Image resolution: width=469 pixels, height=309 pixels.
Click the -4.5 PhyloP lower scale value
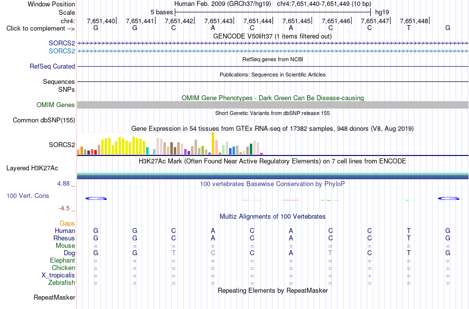pos(64,208)
